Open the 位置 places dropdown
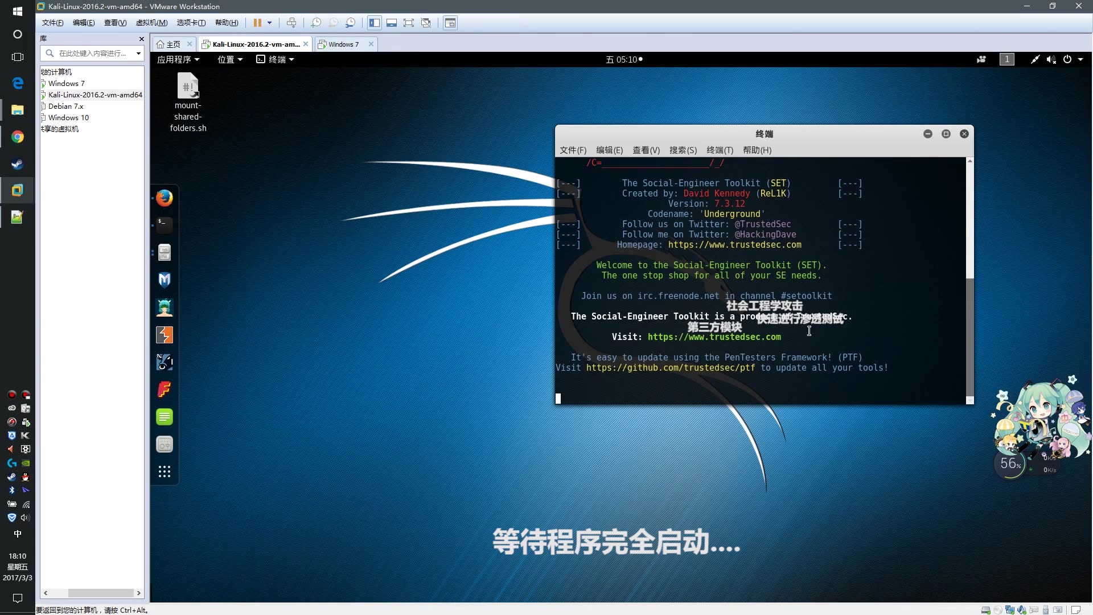The width and height of the screenshot is (1093, 615). (x=230, y=59)
